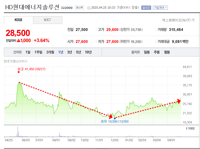Click the calendar icon beside the date

pyautogui.click(x=89, y=8)
